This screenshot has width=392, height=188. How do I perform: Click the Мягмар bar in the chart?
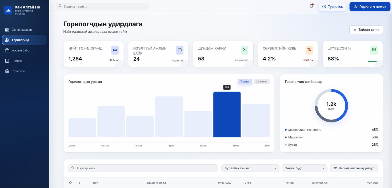tap(111, 122)
